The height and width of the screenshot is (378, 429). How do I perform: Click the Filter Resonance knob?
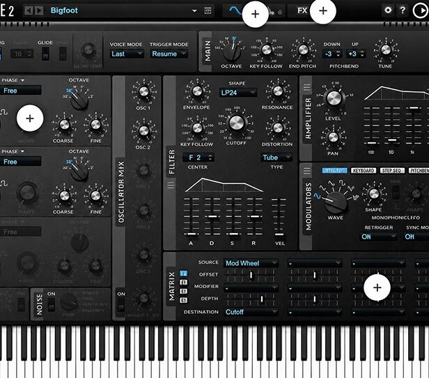(x=277, y=90)
